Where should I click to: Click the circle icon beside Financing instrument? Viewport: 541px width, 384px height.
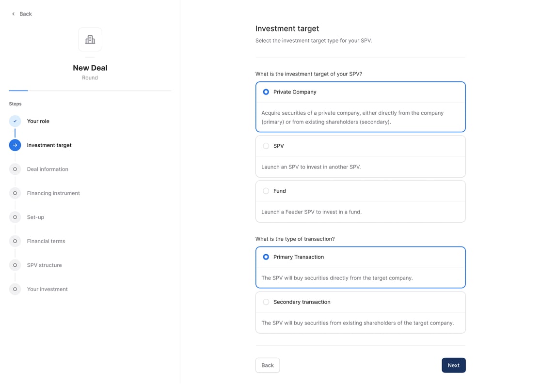tap(15, 193)
